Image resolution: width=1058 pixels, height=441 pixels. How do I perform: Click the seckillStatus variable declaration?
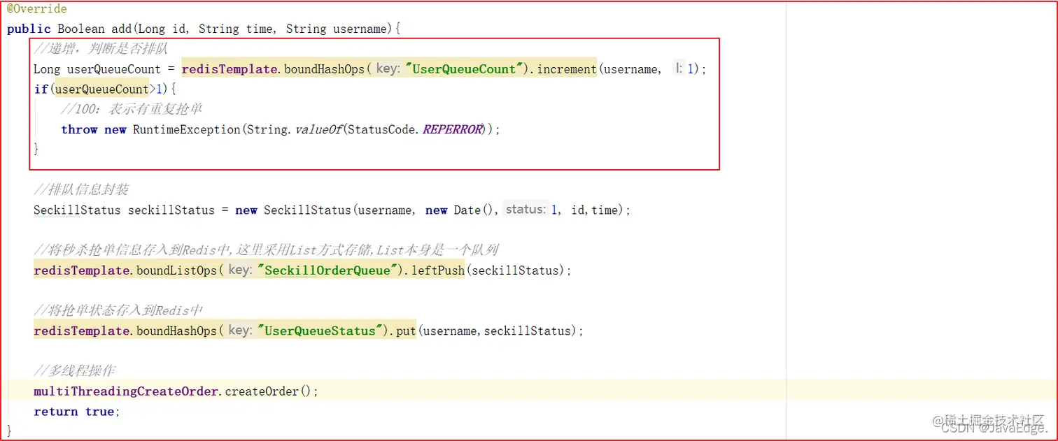pos(171,210)
